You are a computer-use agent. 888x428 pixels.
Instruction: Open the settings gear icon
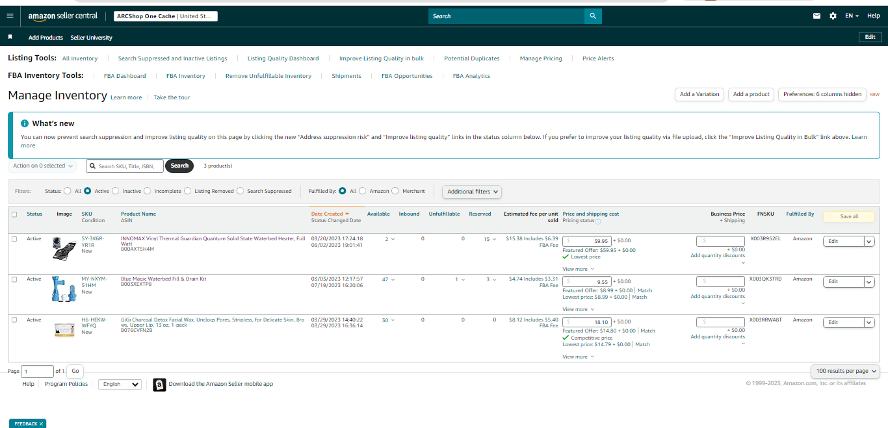click(833, 16)
